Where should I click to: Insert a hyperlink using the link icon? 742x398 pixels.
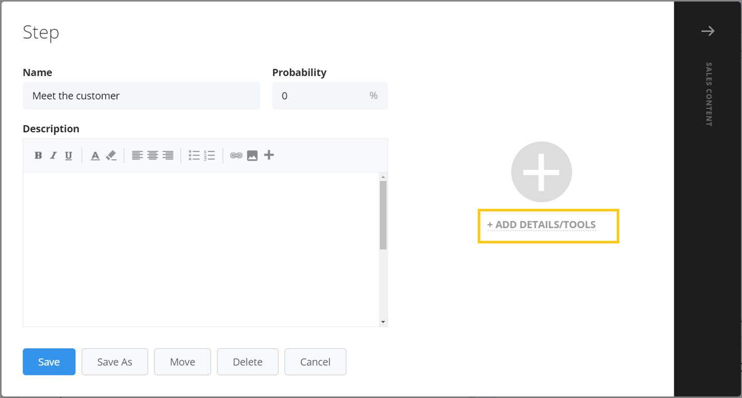click(x=236, y=155)
